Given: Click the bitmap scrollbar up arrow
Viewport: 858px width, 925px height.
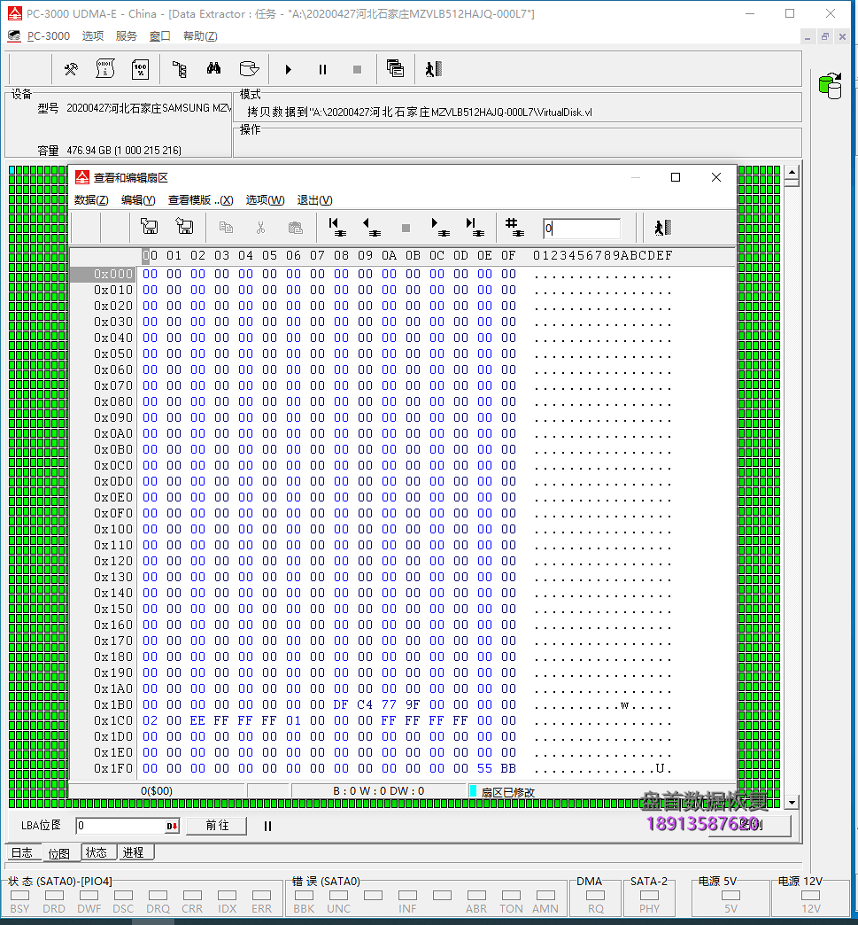Looking at the screenshot, I should [792, 173].
